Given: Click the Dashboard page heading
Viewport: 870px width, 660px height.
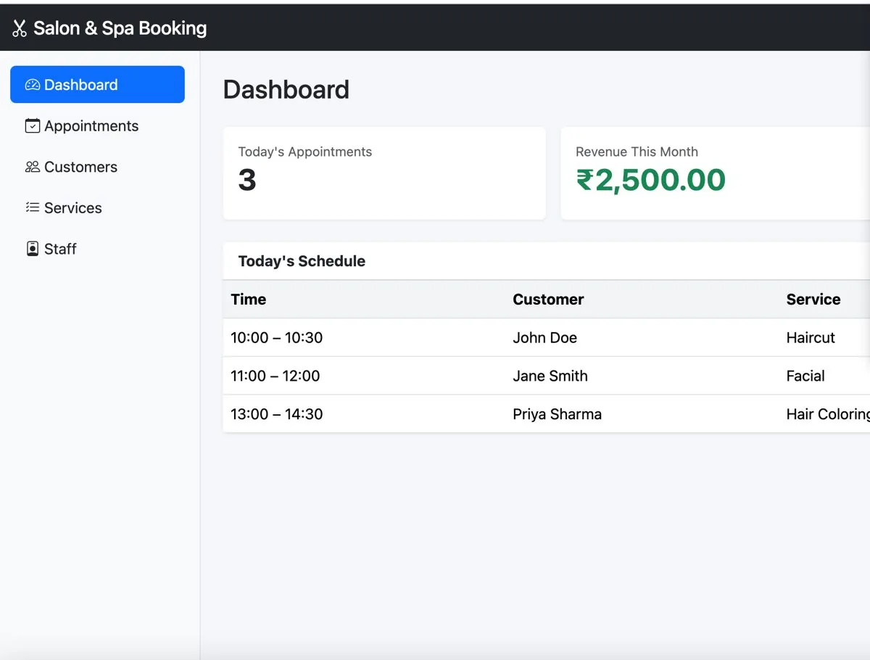Looking at the screenshot, I should (x=286, y=90).
